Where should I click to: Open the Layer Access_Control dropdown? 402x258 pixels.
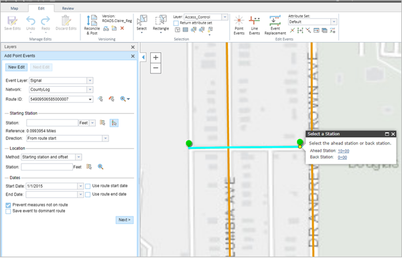point(225,17)
